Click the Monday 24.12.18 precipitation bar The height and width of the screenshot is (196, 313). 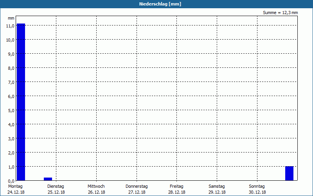coord(21,102)
